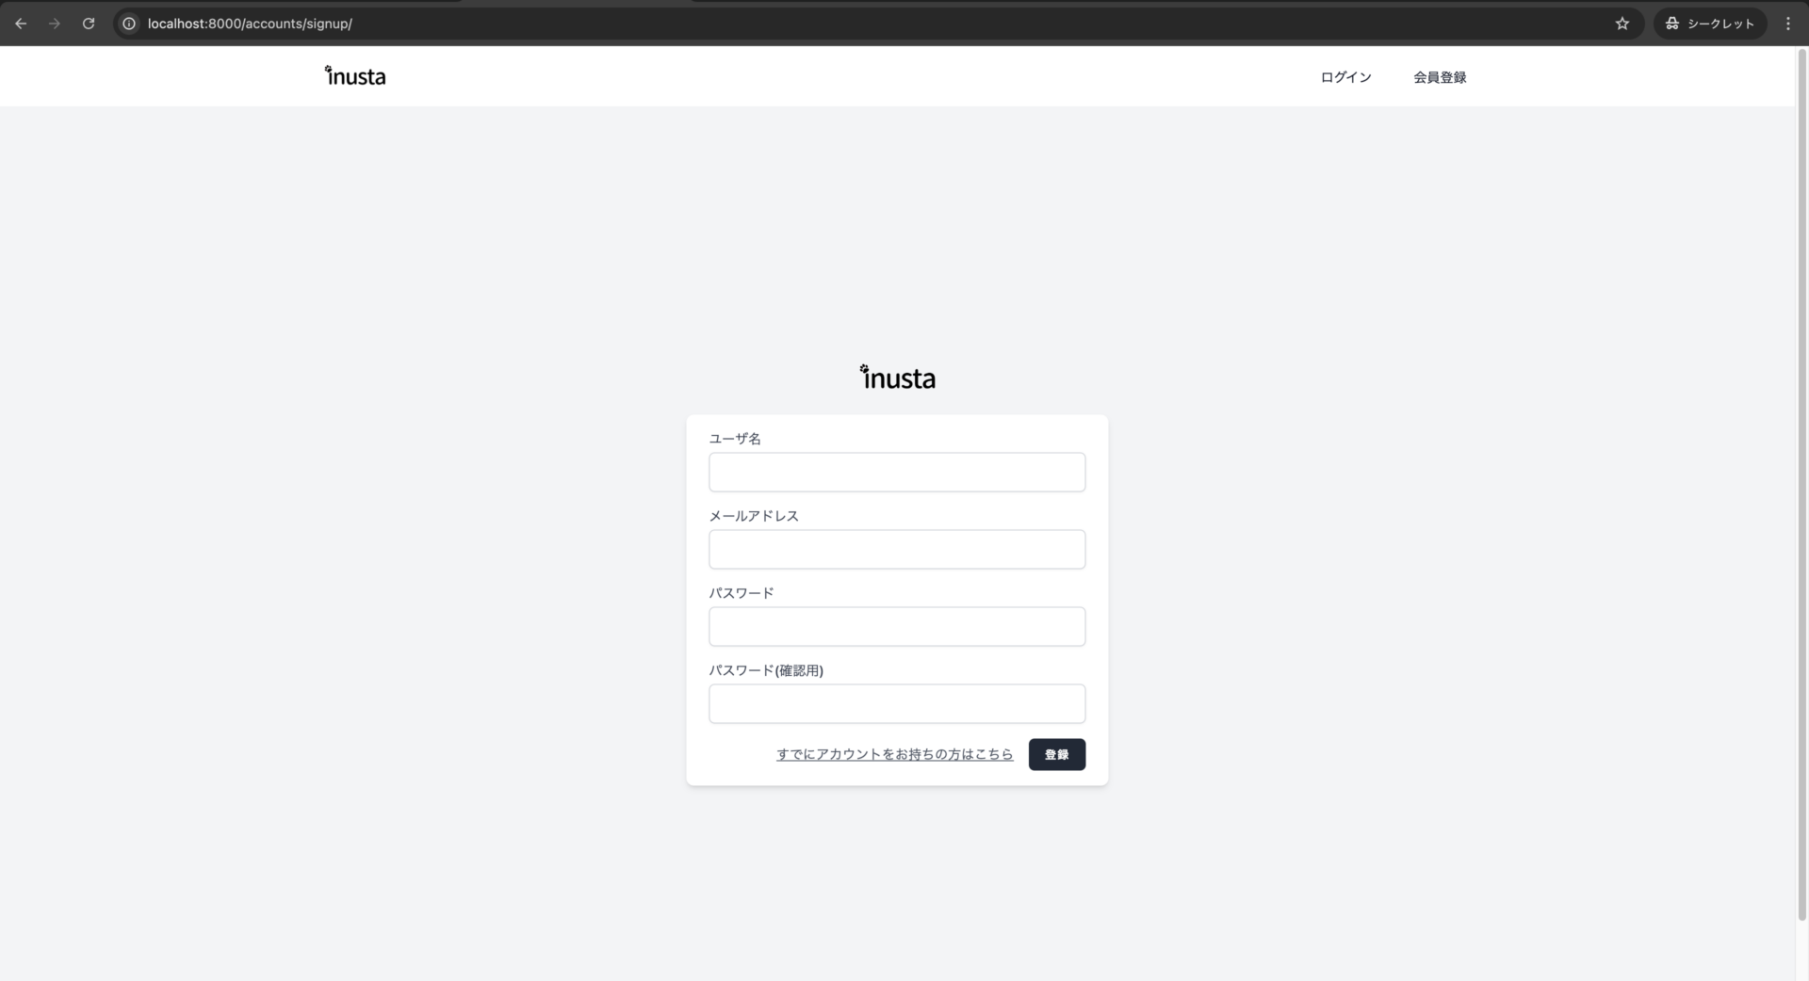Click the browser forward arrow
Image resolution: width=1809 pixels, height=981 pixels.
click(x=55, y=24)
